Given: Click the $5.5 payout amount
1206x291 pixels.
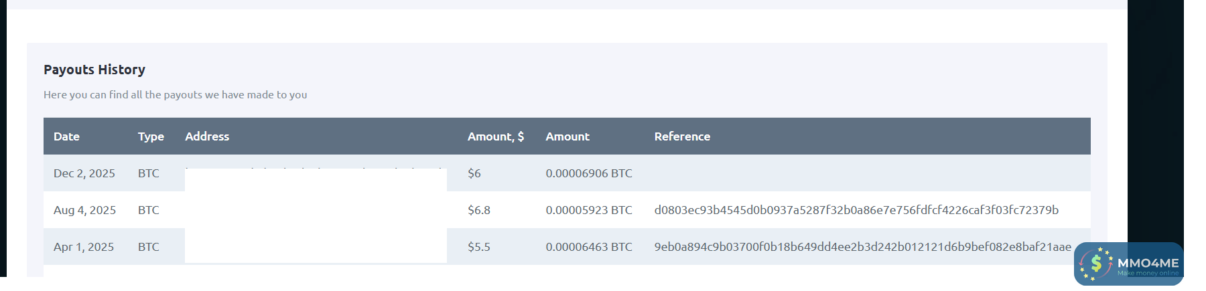Looking at the screenshot, I should point(479,247).
